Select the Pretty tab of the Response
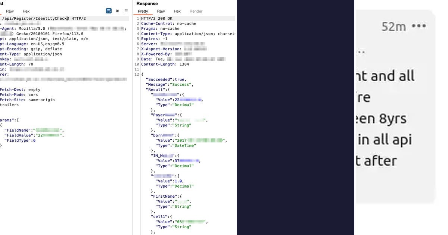This screenshot has height=235, width=448. (143, 11)
